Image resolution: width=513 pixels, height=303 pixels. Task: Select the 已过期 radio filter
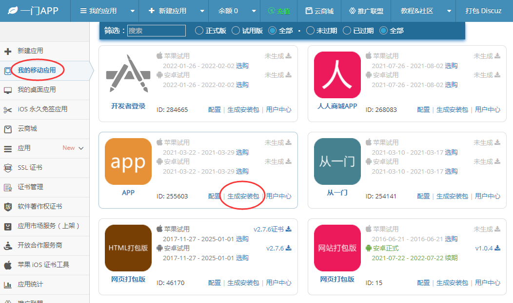tap(347, 31)
